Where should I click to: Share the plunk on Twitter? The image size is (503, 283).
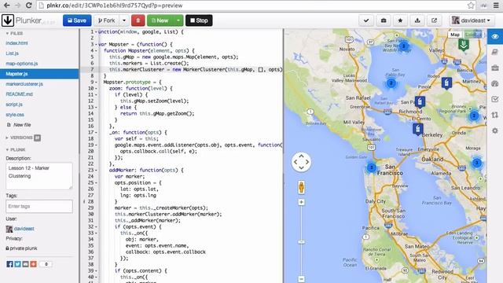coord(17,264)
